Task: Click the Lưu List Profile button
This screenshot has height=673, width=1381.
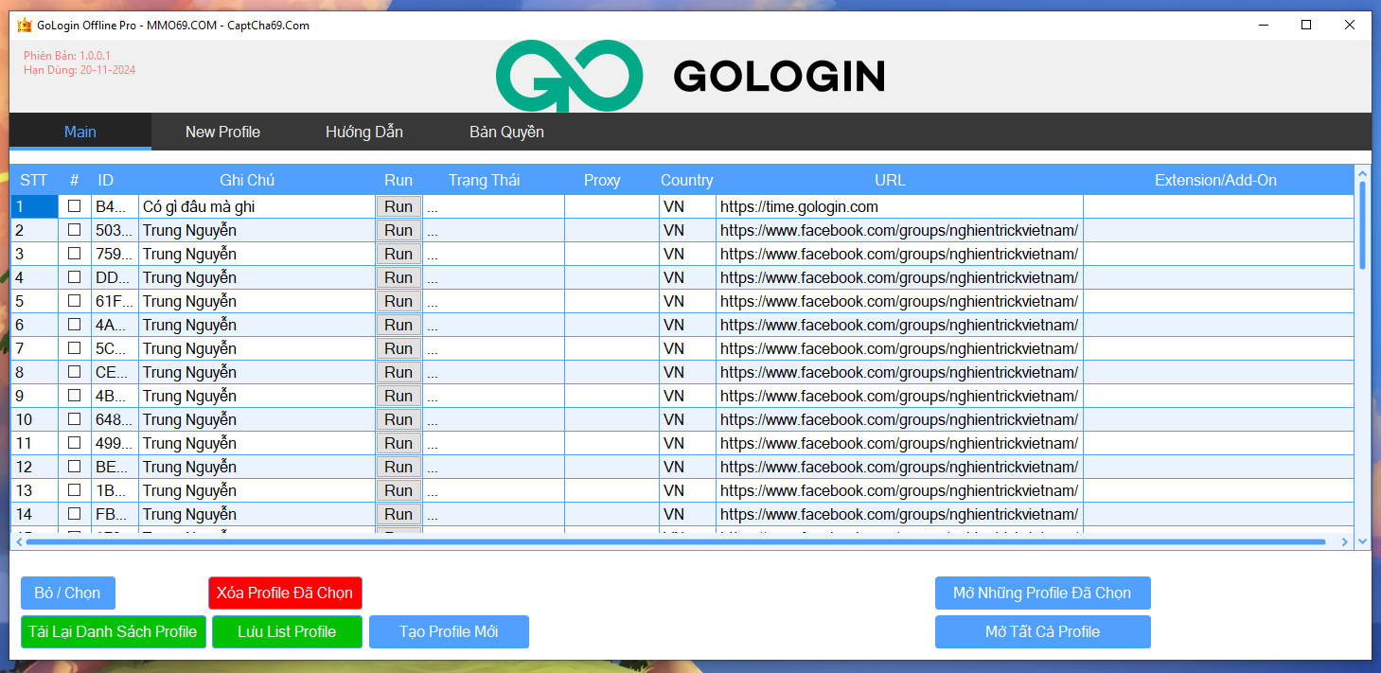Action: [x=287, y=631]
